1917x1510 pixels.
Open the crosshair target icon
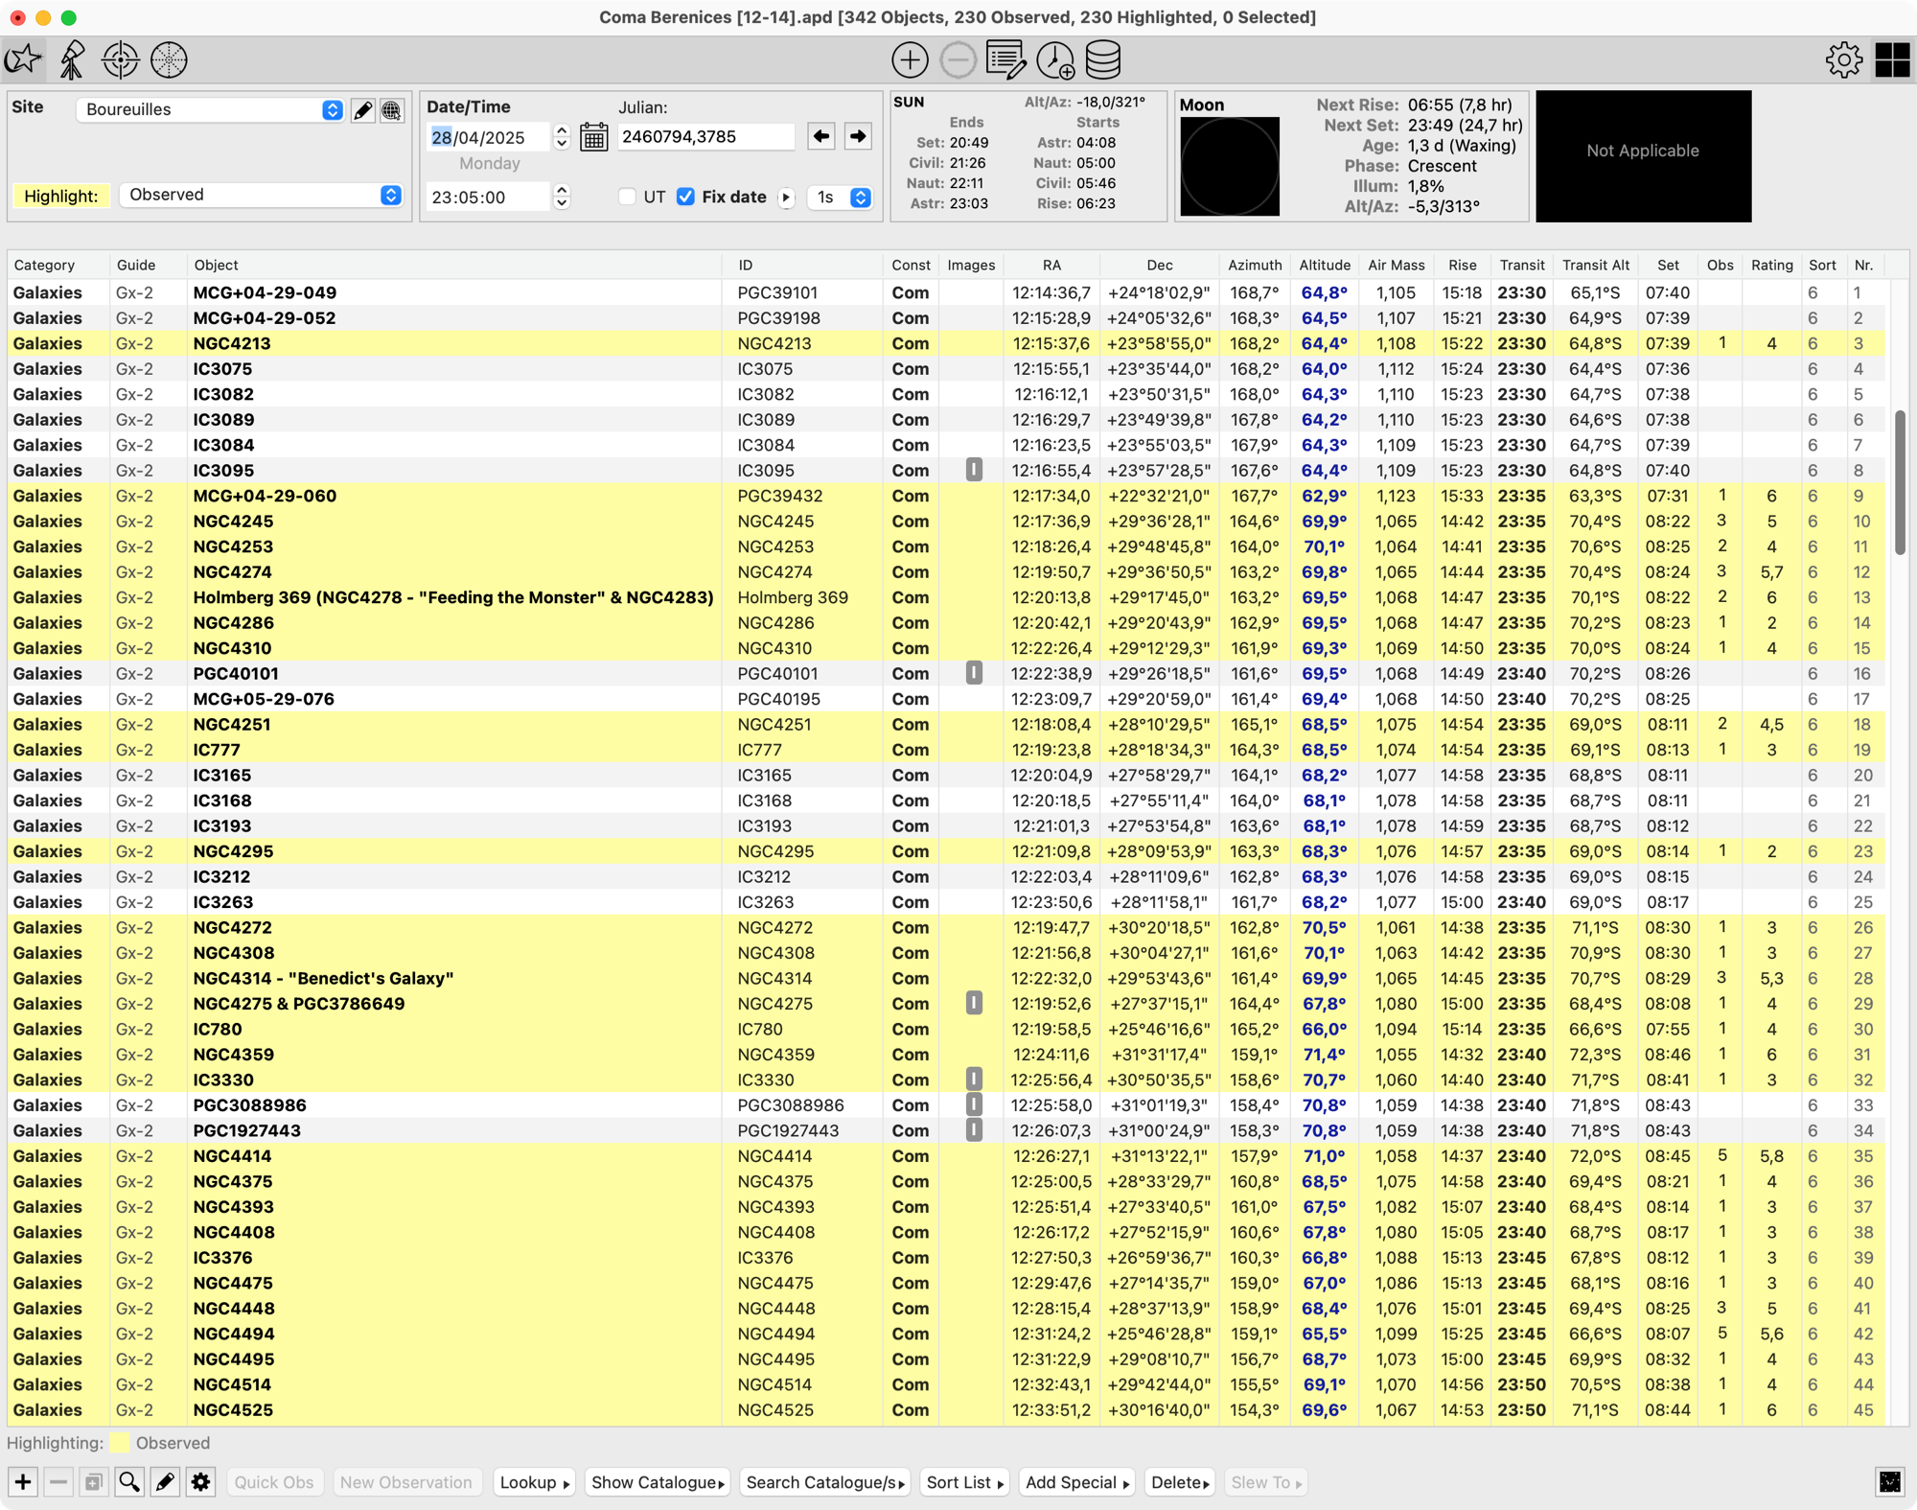(121, 59)
